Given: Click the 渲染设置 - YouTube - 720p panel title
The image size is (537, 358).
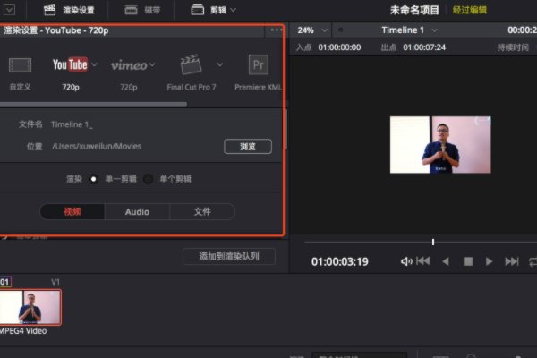Looking at the screenshot, I should click(55, 30).
